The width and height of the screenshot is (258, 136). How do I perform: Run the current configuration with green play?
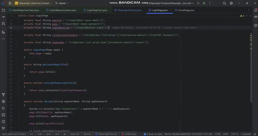click(198, 3)
